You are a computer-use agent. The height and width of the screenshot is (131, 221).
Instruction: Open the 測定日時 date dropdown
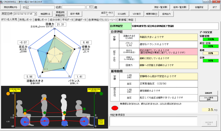click(x=35, y=14)
